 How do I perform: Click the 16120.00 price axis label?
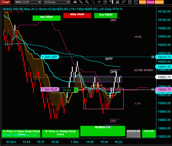[164, 11]
